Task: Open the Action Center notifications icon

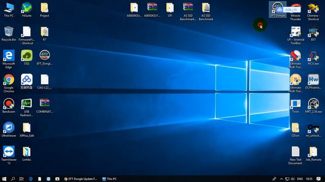Action: (318, 179)
